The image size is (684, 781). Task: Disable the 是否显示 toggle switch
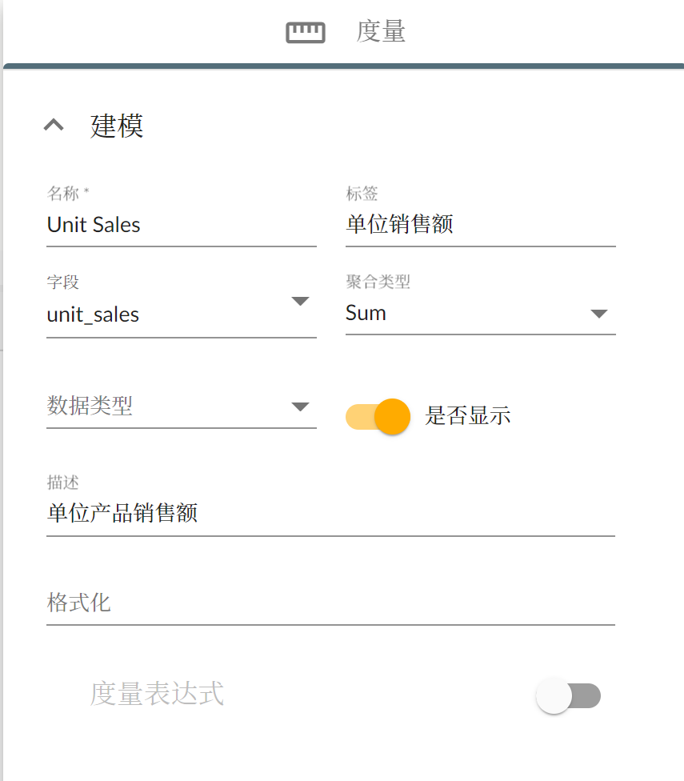tap(378, 416)
